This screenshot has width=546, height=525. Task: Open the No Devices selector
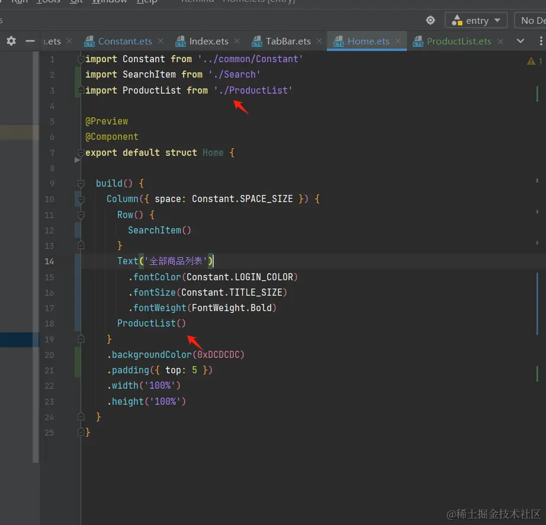(x=531, y=21)
